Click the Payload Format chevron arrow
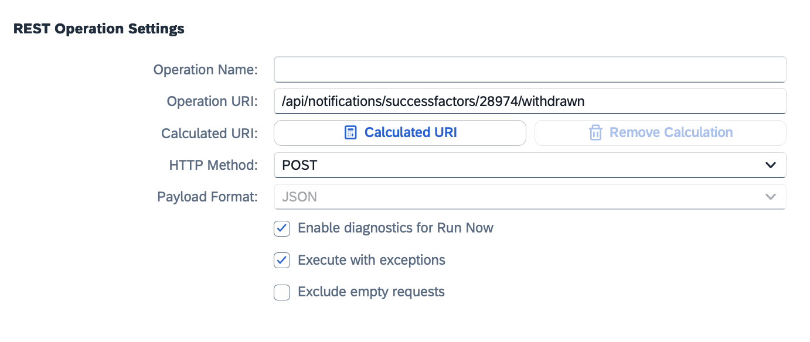Viewport: 810px width, 342px height. point(771,197)
